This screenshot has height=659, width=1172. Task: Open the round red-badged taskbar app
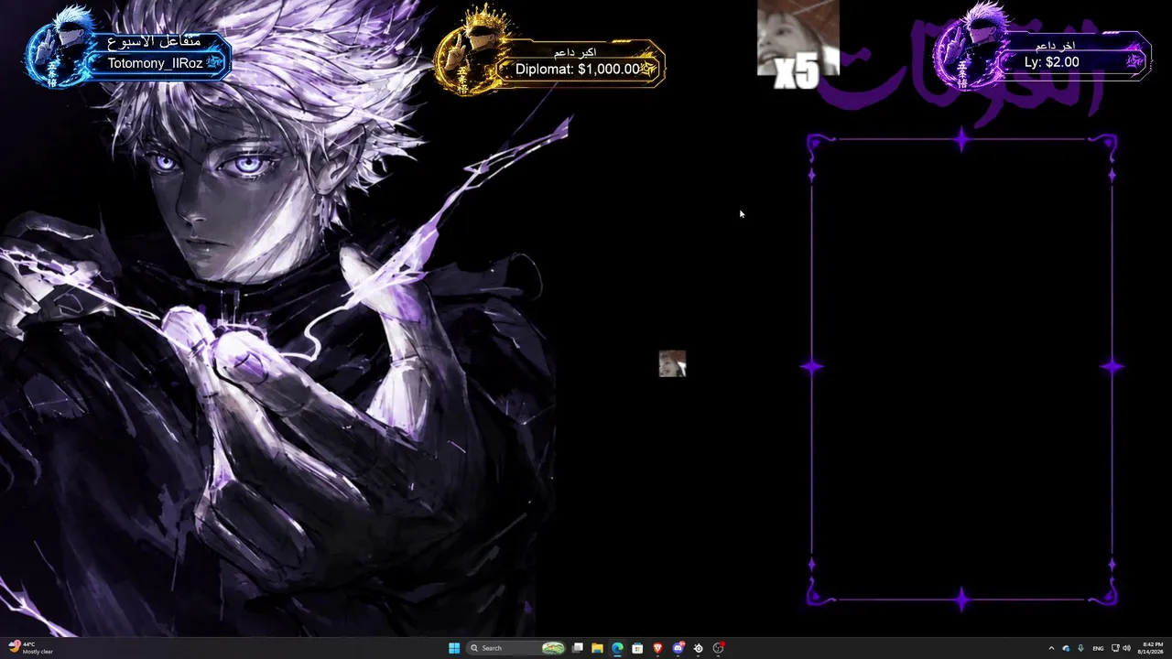click(719, 648)
